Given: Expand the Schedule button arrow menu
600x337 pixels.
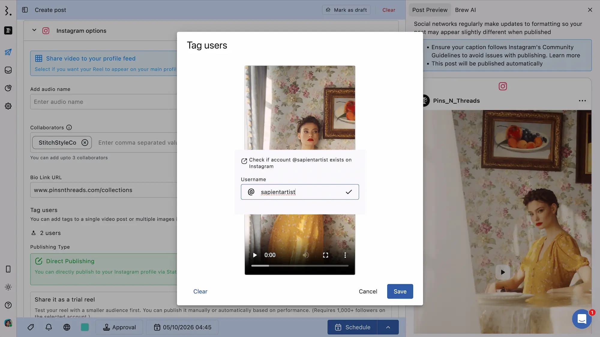Looking at the screenshot, I should (x=388, y=327).
